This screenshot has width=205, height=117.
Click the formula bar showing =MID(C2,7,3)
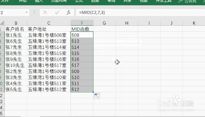(140, 13)
